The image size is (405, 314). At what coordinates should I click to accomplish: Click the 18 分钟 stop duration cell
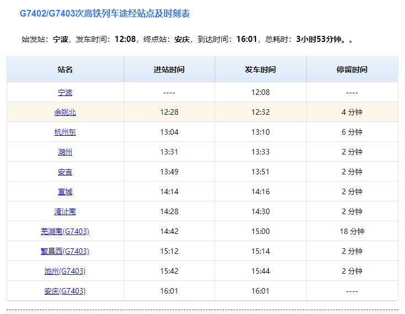[x=352, y=231]
